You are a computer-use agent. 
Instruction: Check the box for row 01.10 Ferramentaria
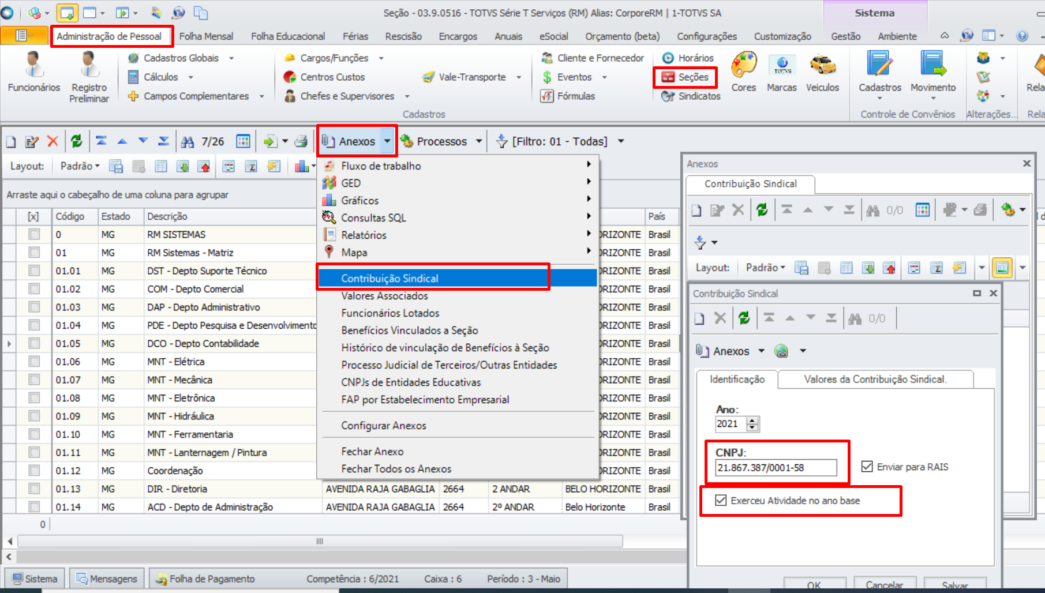[x=35, y=434]
